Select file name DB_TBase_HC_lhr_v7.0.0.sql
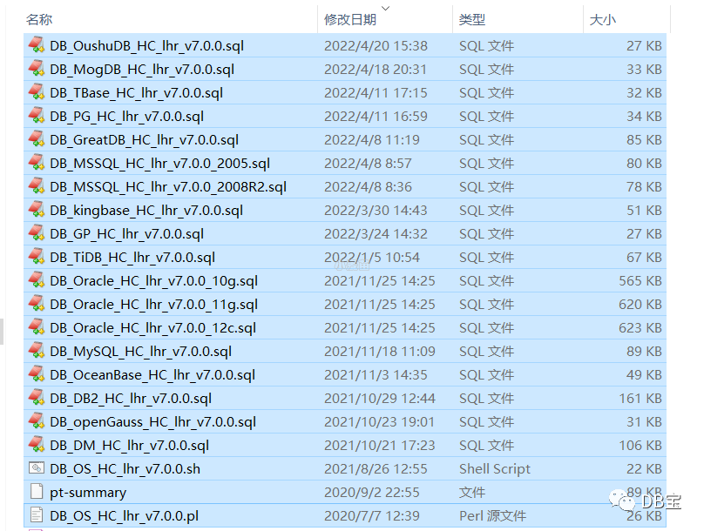Screen dimensions: 704x531 tap(137, 93)
